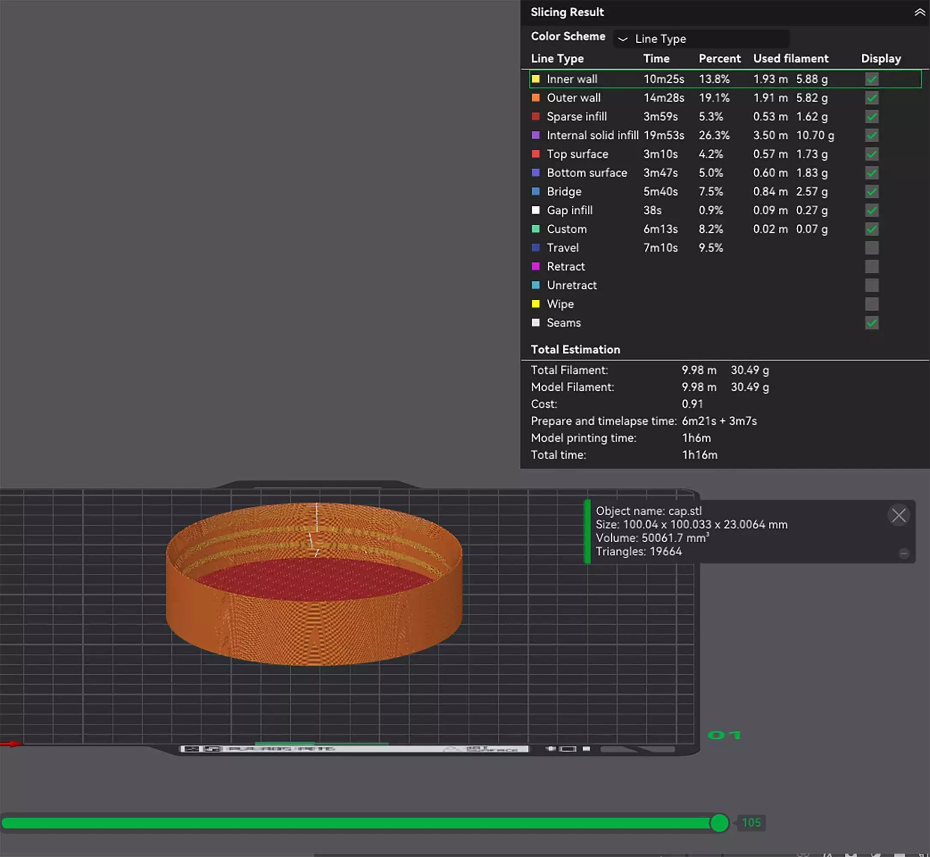Show Wipe lines via display checkbox
Screen dimensions: 930x857
[x=871, y=304]
